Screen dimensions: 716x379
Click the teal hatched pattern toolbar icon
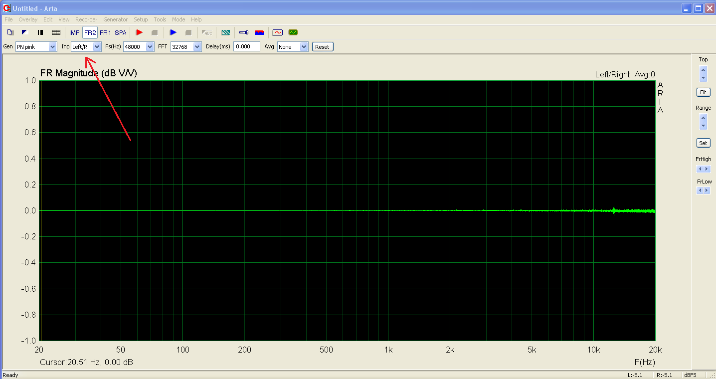pos(226,32)
